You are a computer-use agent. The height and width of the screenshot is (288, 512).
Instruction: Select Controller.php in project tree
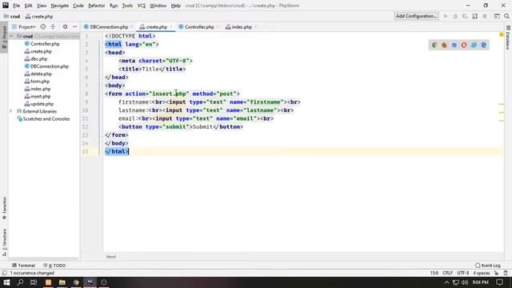pyautogui.click(x=45, y=44)
